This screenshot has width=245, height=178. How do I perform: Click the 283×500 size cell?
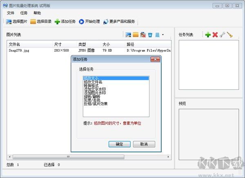(x=61, y=50)
